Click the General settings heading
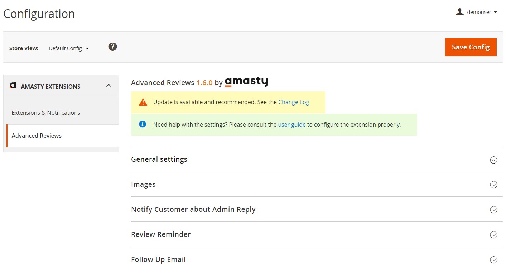This screenshot has height=273, width=506. pos(159,159)
